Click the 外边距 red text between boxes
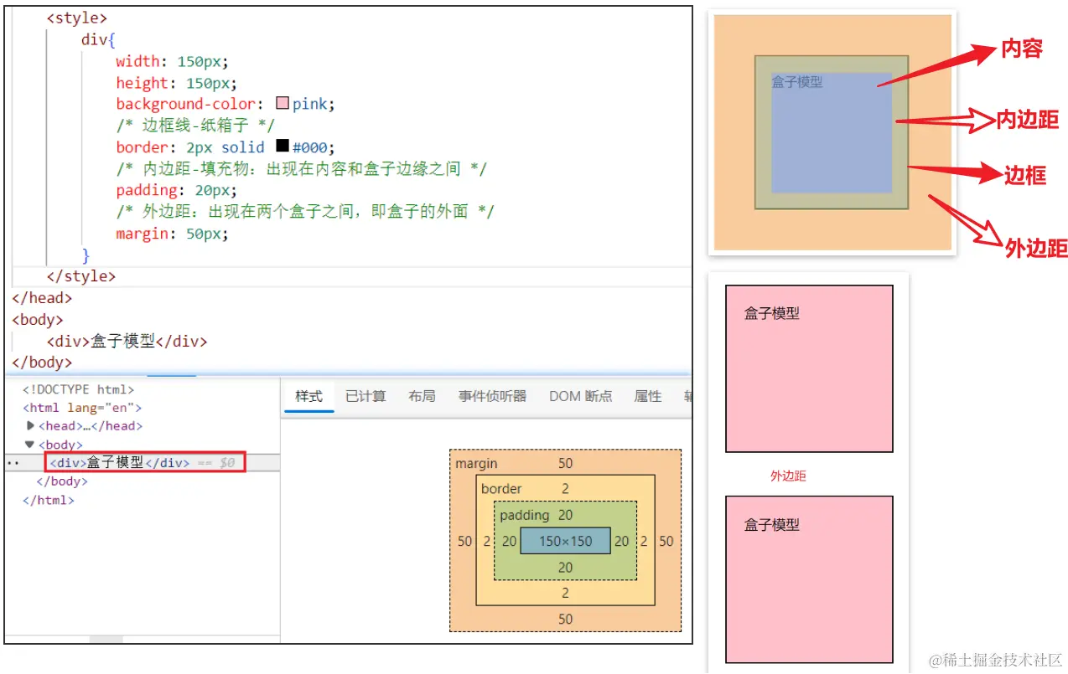Image resolution: width=1068 pixels, height=674 pixels. click(x=788, y=476)
